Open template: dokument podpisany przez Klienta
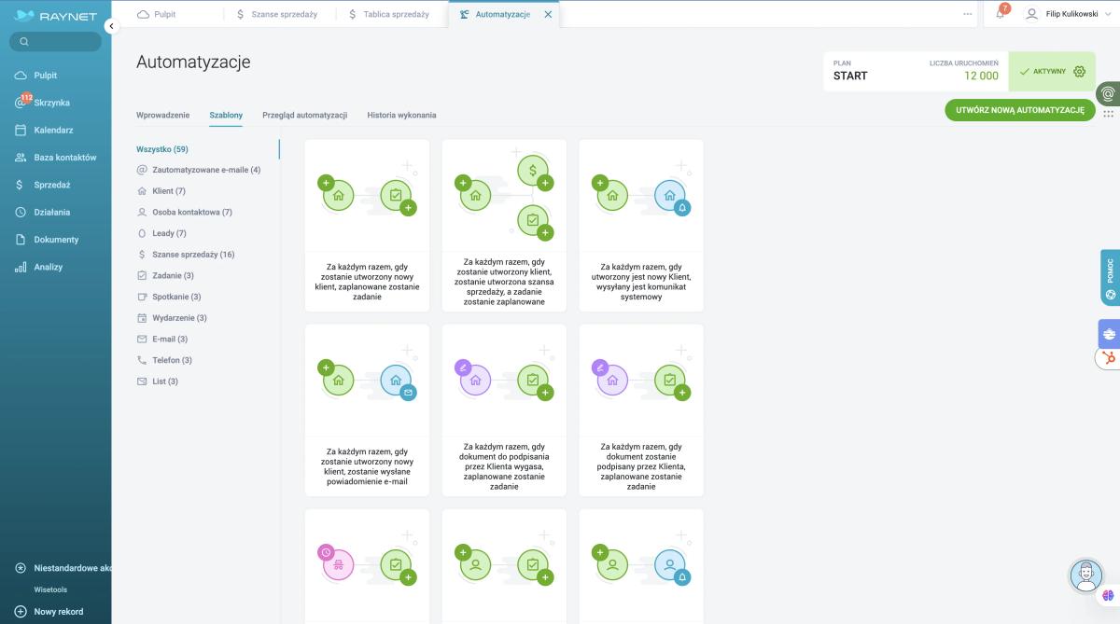This screenshot has width=1120, height=624. click(641, 409)
